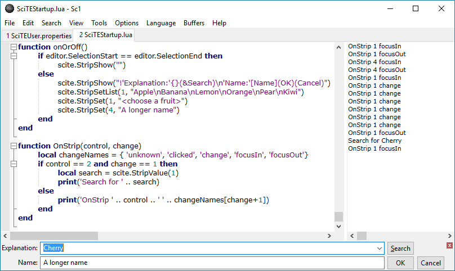The image size is (455, 271).
Task: Collapse the 'if editor.SelectionStart' fold block
Action: (13, 56)
